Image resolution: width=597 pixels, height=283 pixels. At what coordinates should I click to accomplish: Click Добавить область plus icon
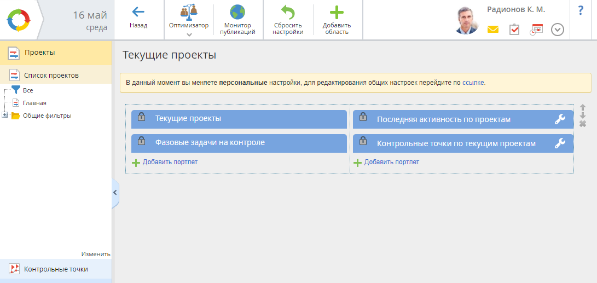[x=337, y=12]
